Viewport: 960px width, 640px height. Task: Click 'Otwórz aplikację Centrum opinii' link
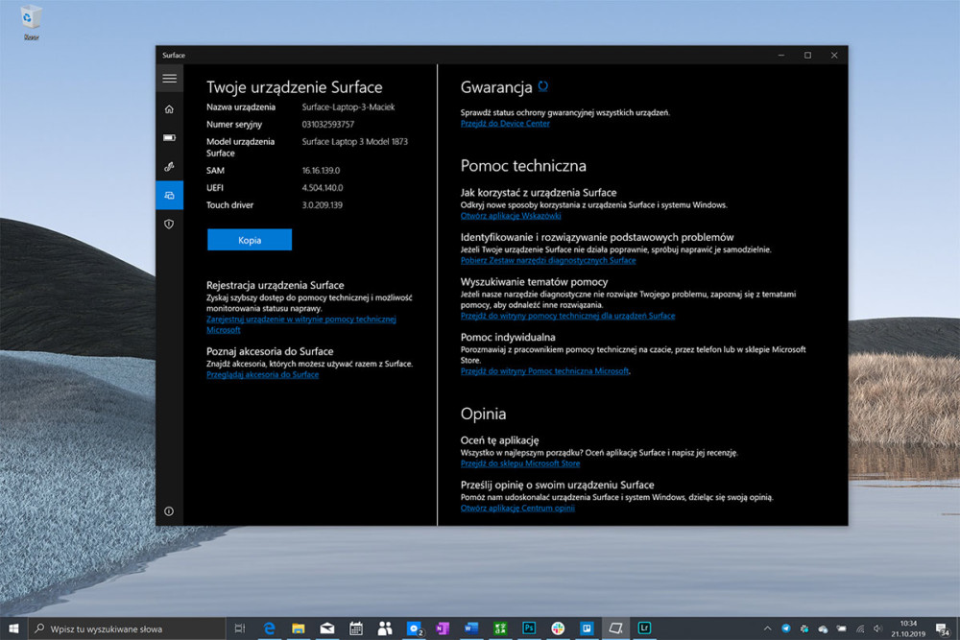click(x=517, y=508)
